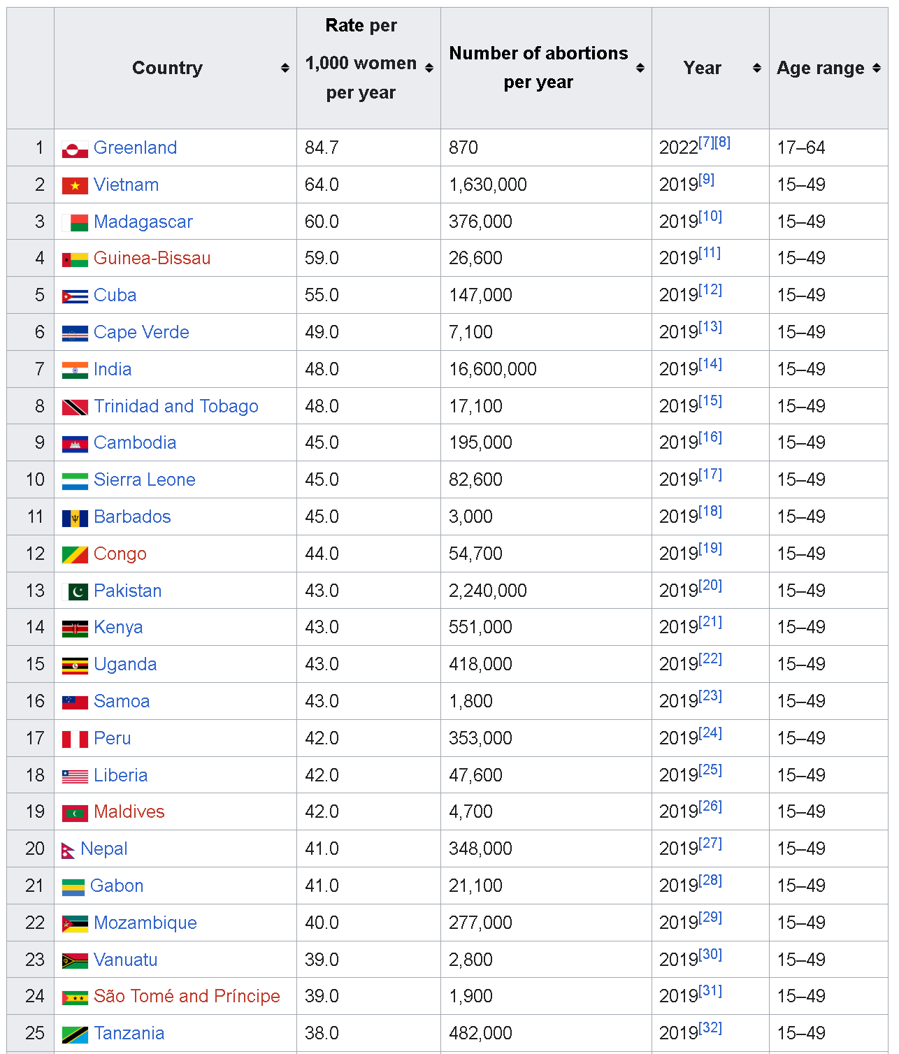Click the Vanuatu flag icon
The image size is (899, 1054).
pos(75,961)
